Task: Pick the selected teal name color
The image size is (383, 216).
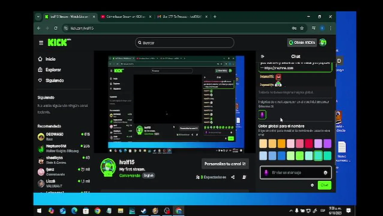Action: 318,156
